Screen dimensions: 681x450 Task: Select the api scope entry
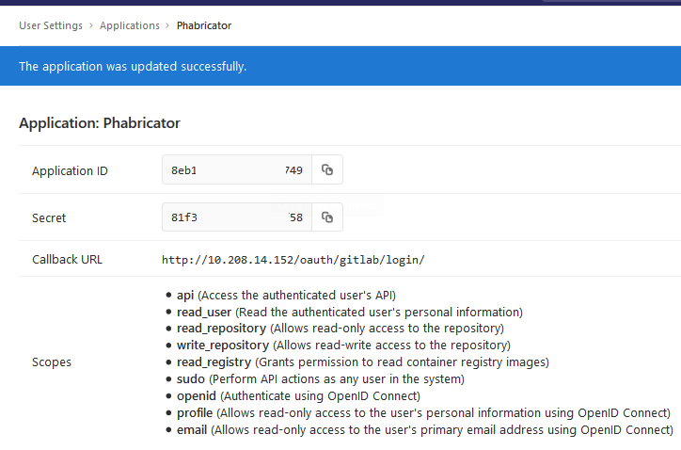(x=286, y=296)
